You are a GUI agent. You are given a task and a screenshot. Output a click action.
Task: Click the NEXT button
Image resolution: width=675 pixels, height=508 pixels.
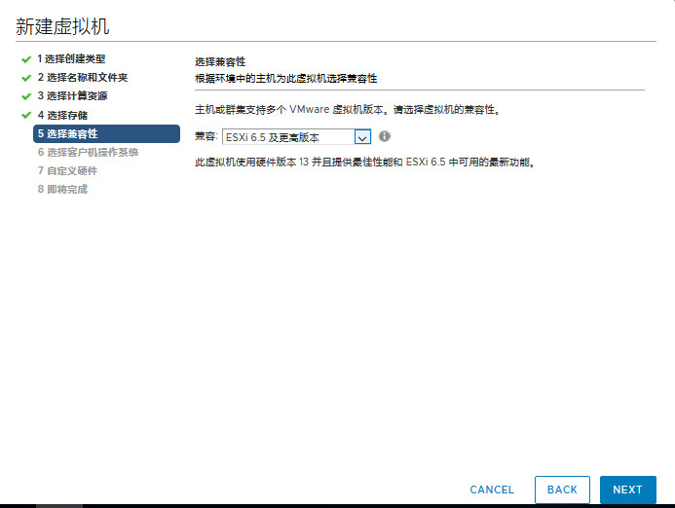point(627,490)
